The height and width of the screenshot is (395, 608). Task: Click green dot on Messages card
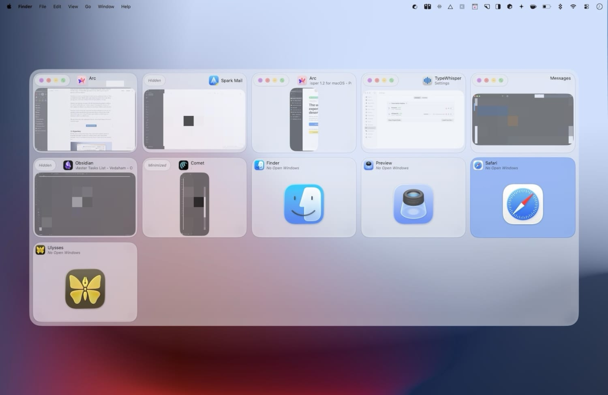[x=501, y=81]
